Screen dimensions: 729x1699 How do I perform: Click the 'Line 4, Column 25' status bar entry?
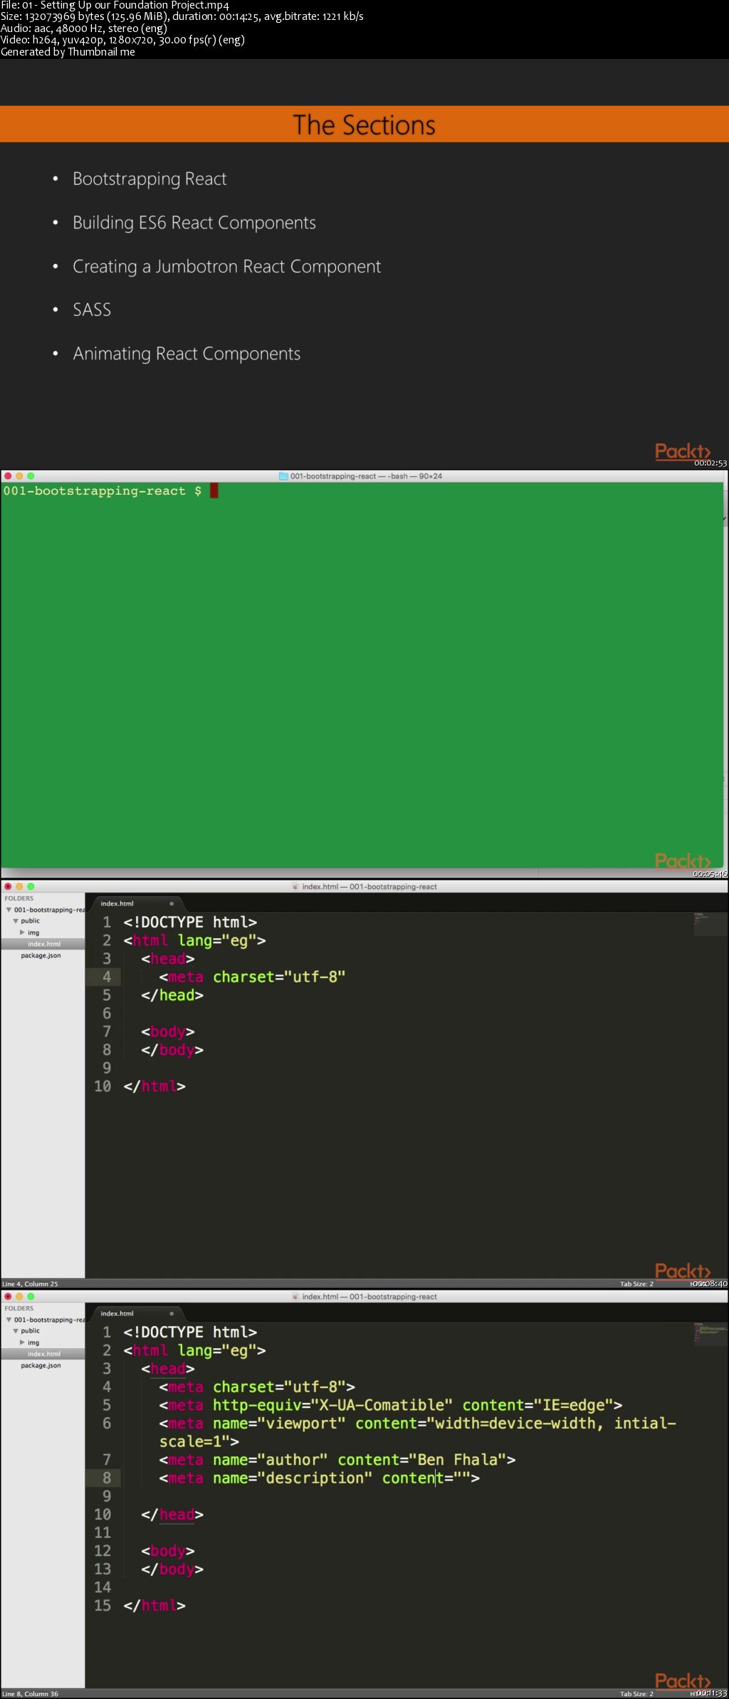[x=30, y=1284]
